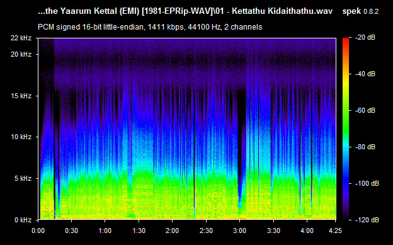Screen dimensions: 393x245
Task: Click the 3:30 time axis label
Action: pyautogui.click(x=273, y=231)
